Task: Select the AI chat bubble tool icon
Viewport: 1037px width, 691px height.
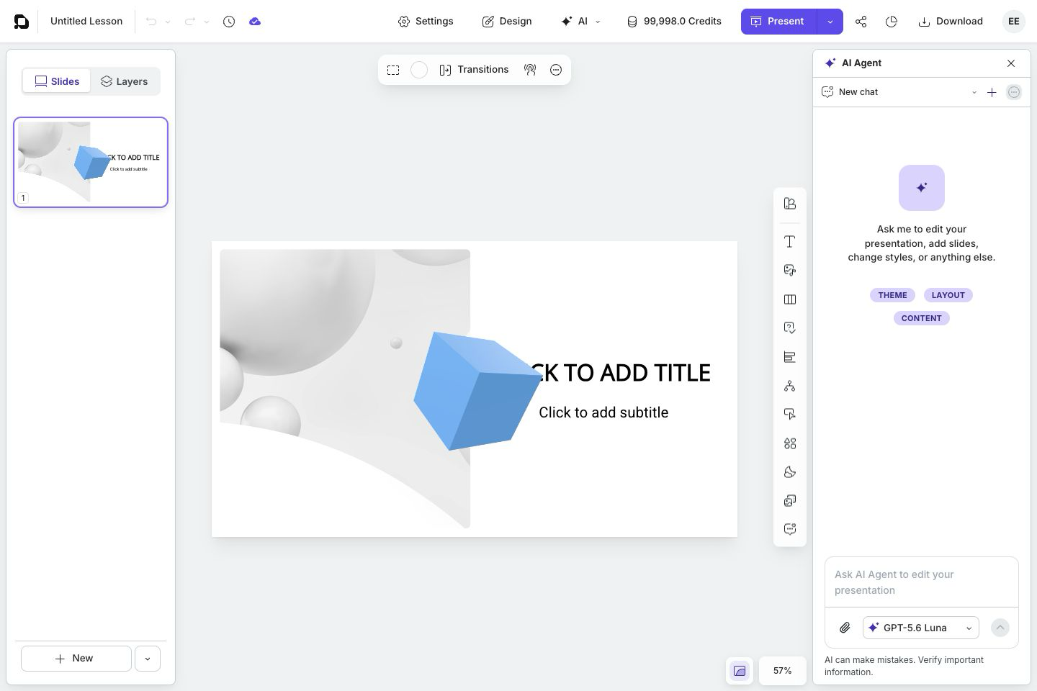Action: click(x=790, y=530)
